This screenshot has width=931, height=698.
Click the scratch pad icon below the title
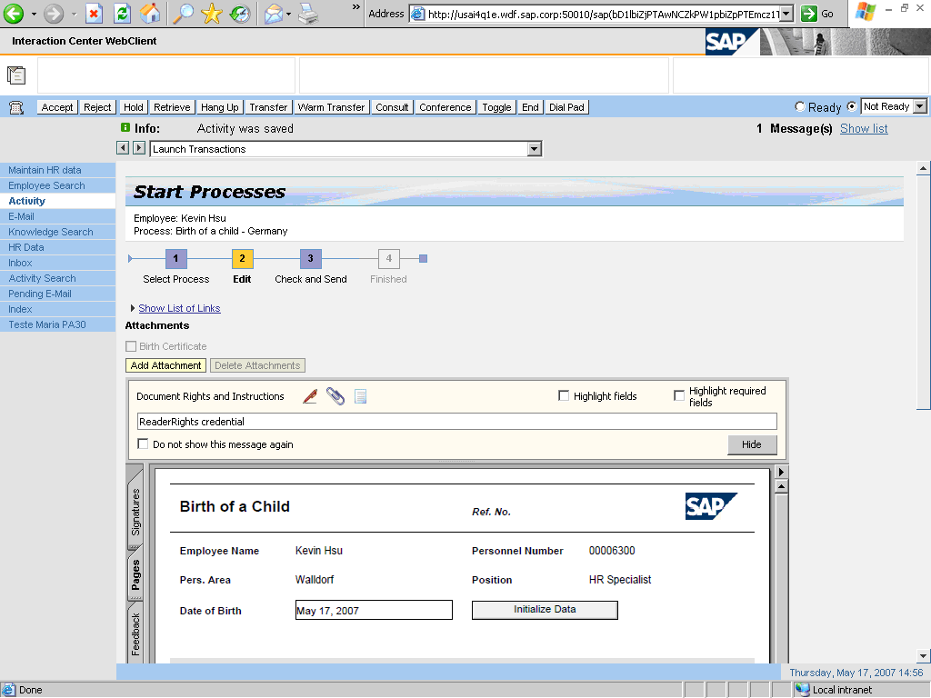click(16, 75)
